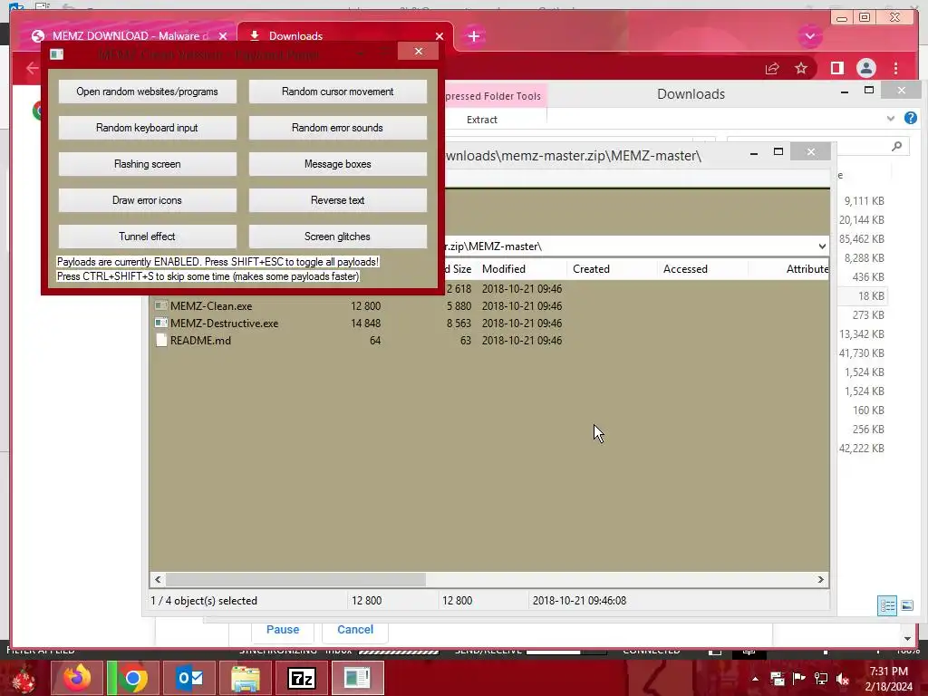This screenshot has height=696, width=928.
Task: Open Chrome from taskbar
Action: pos(132,678)
